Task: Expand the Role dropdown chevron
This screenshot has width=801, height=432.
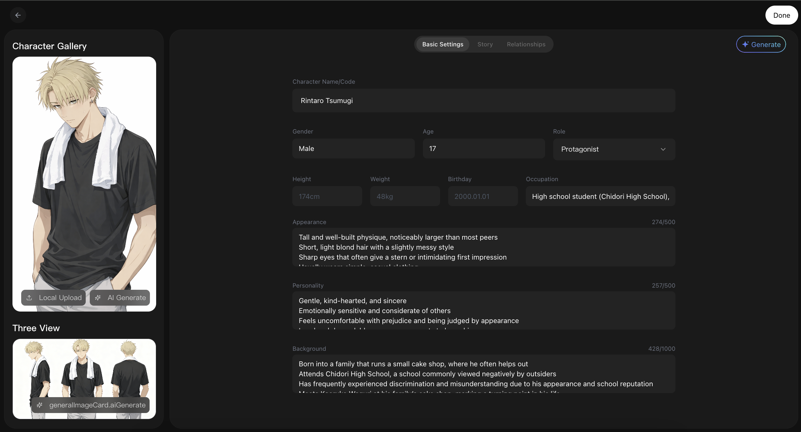Action: (x=663, y=149)
